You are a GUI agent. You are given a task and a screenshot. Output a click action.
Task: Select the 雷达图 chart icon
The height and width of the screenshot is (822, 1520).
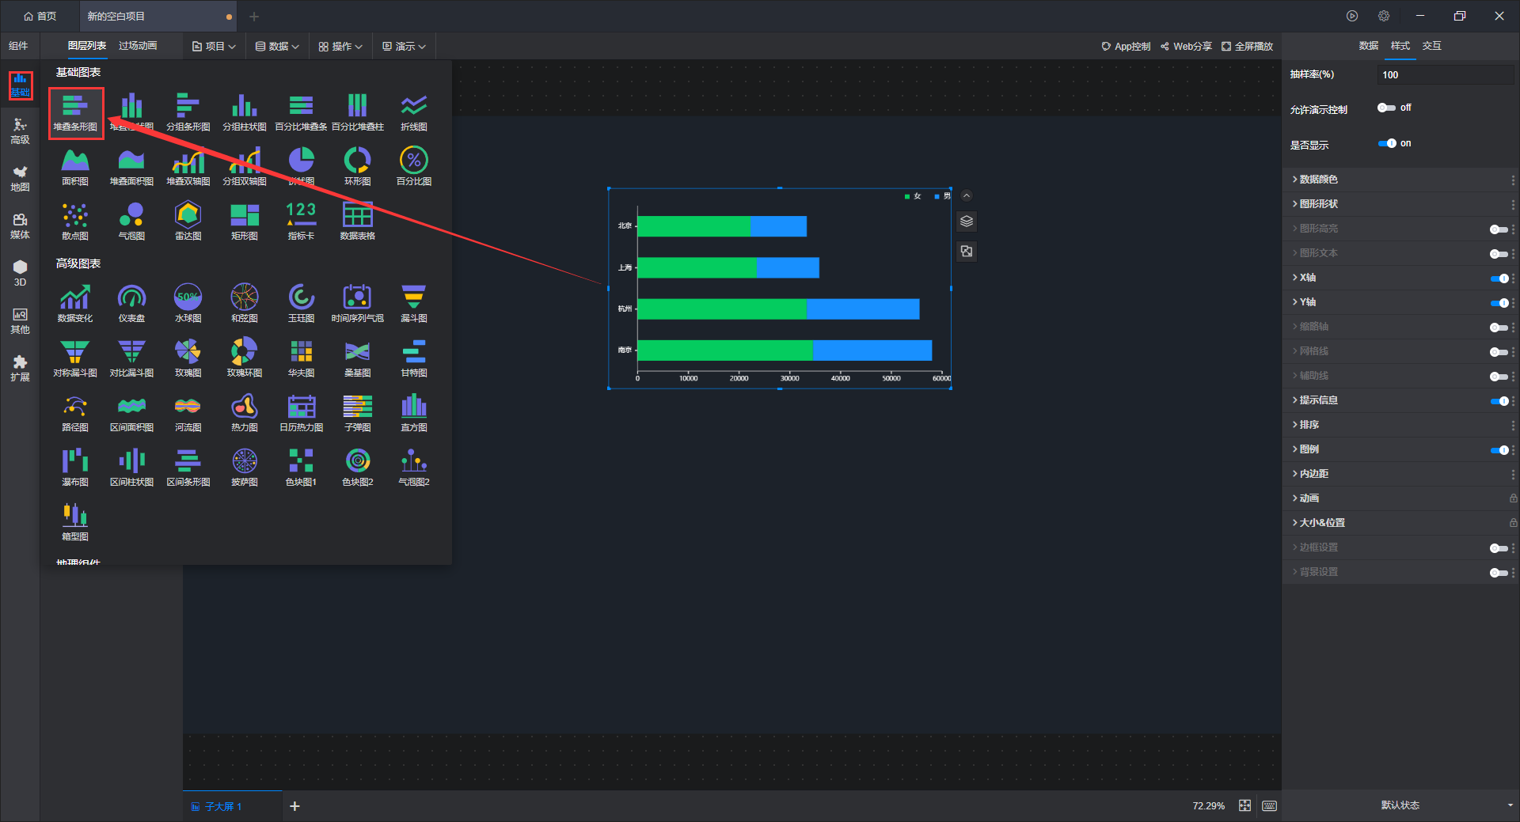pyautogui.click(x=188, y=222)
